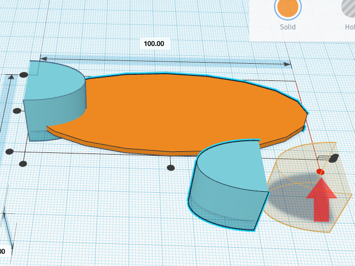This screenshot has height=266, width=355.
Task: Click the white corner square on left blue shape
Action: coord(32,68)
